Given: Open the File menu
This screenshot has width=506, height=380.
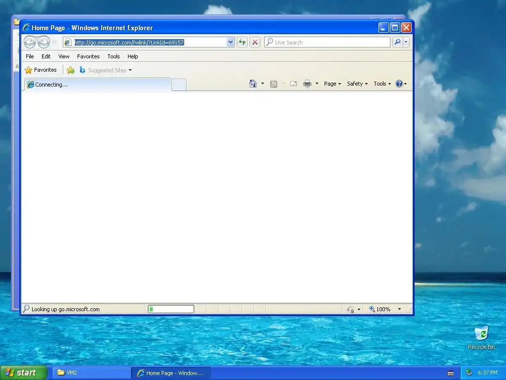Looking at the screenshot, I should (30, 56).
